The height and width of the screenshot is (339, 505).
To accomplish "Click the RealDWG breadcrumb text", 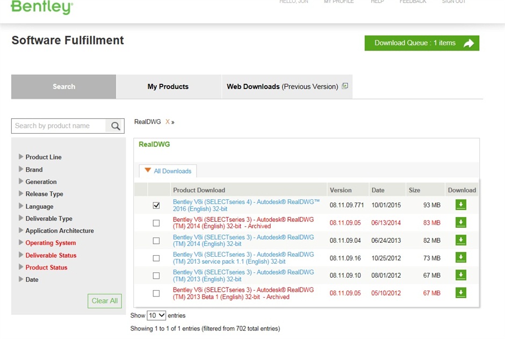I will 148,122.
